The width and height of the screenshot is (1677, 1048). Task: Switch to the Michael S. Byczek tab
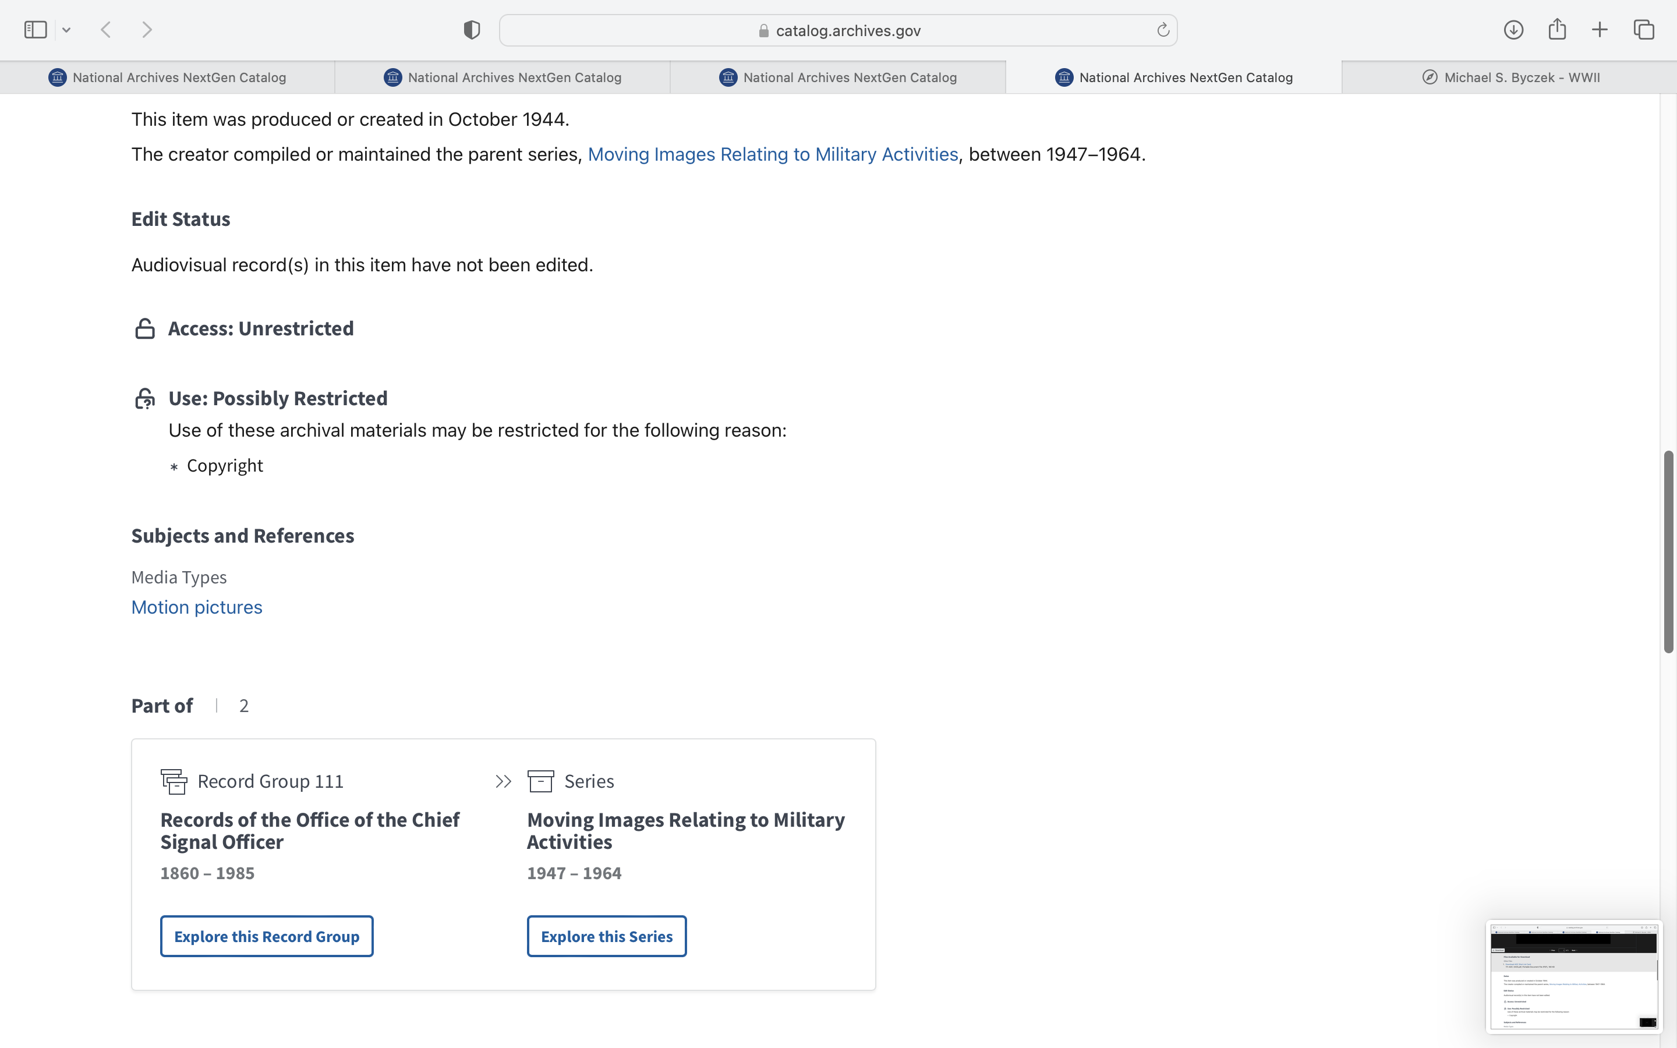point(1509,77)
